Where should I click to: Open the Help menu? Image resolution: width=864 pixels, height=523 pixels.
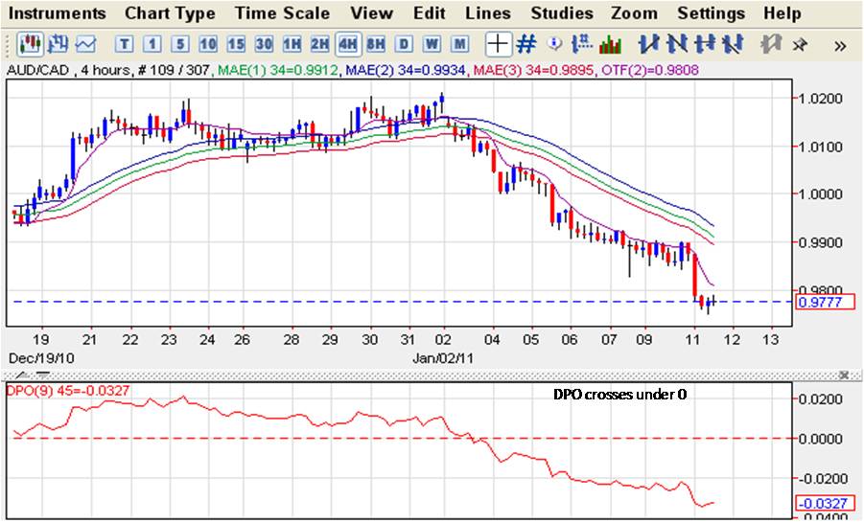click(x=782, y=13)
